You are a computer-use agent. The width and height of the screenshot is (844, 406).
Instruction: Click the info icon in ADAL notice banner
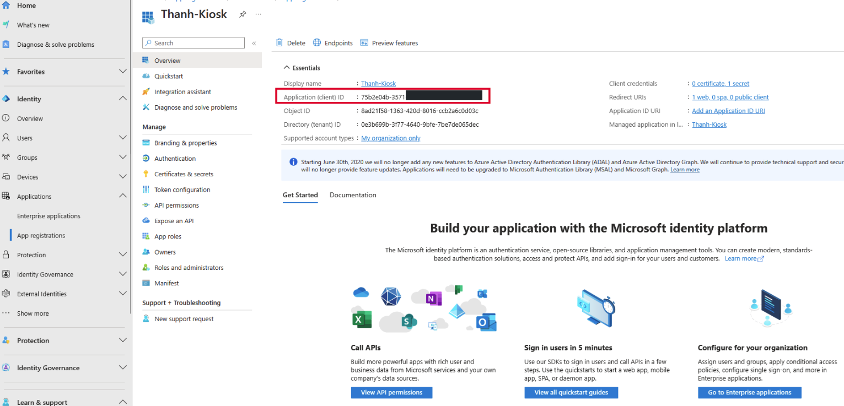click(x=293, y=162)
